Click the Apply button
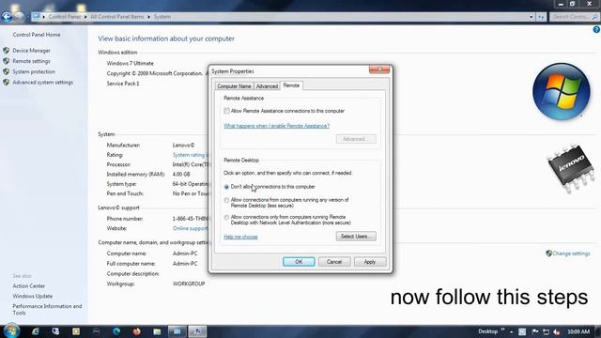Image resolution: width=601 pixels, height=338 pixels. coord(370,262)
